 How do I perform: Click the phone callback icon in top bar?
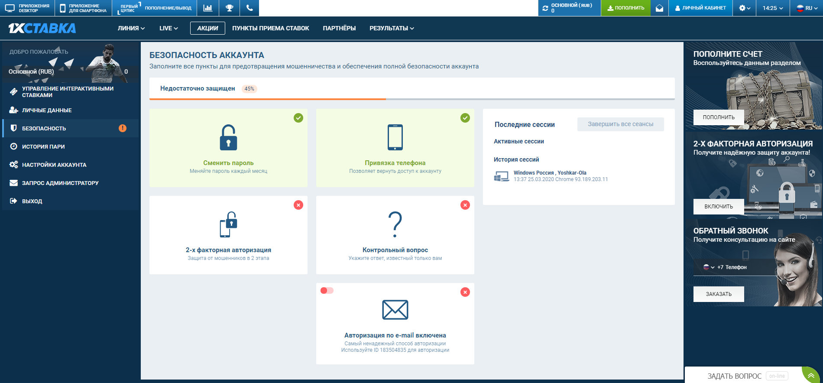tap(249, 8)
